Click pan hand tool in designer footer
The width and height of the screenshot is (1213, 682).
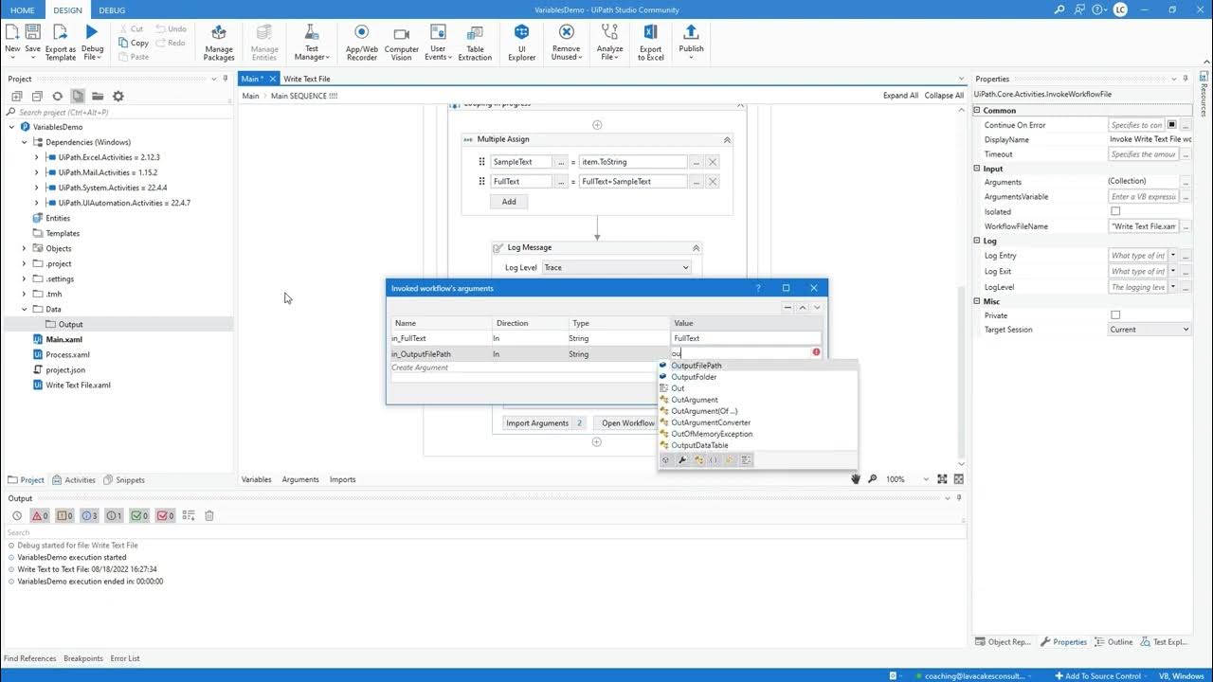coord(855,479)
